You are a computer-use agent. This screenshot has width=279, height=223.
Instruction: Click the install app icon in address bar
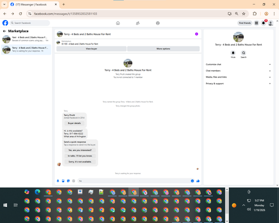point(229,13)
